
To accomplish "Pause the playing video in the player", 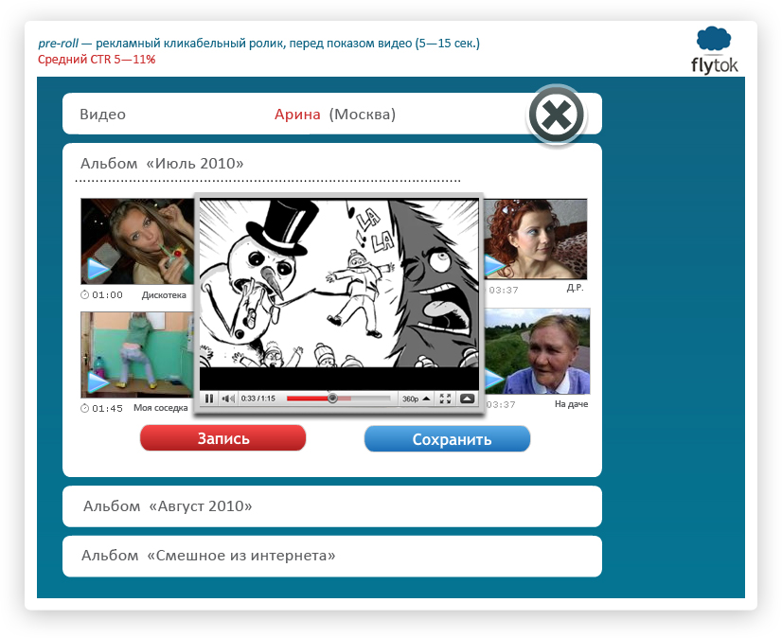I will 209,399.
